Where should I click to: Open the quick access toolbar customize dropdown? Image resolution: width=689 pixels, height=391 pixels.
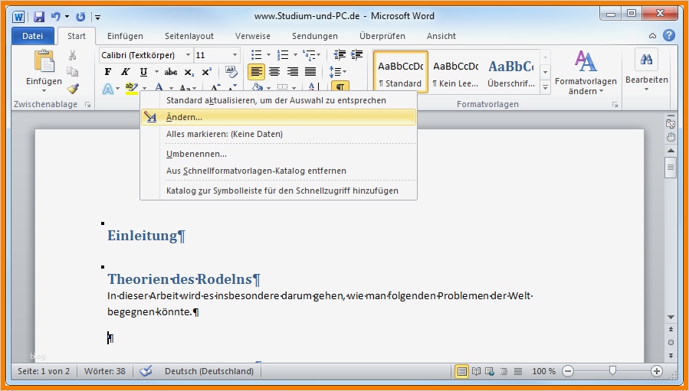[x=97, y=17]
